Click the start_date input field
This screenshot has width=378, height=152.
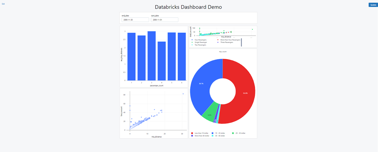pyautogui.click(x=164, y=20)
